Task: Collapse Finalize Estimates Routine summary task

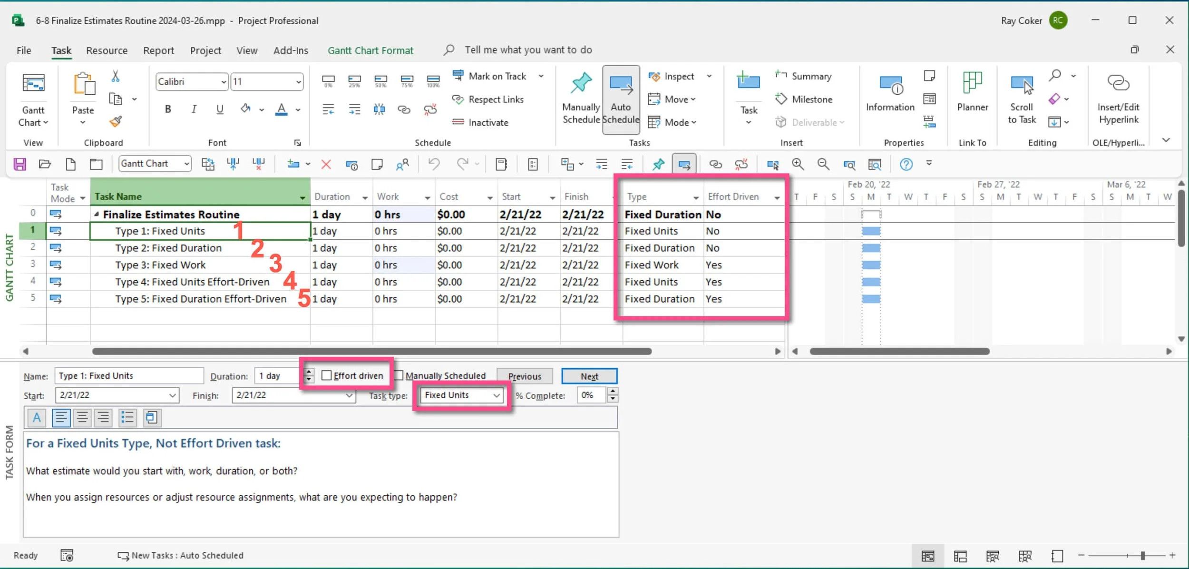Action: 97,215
